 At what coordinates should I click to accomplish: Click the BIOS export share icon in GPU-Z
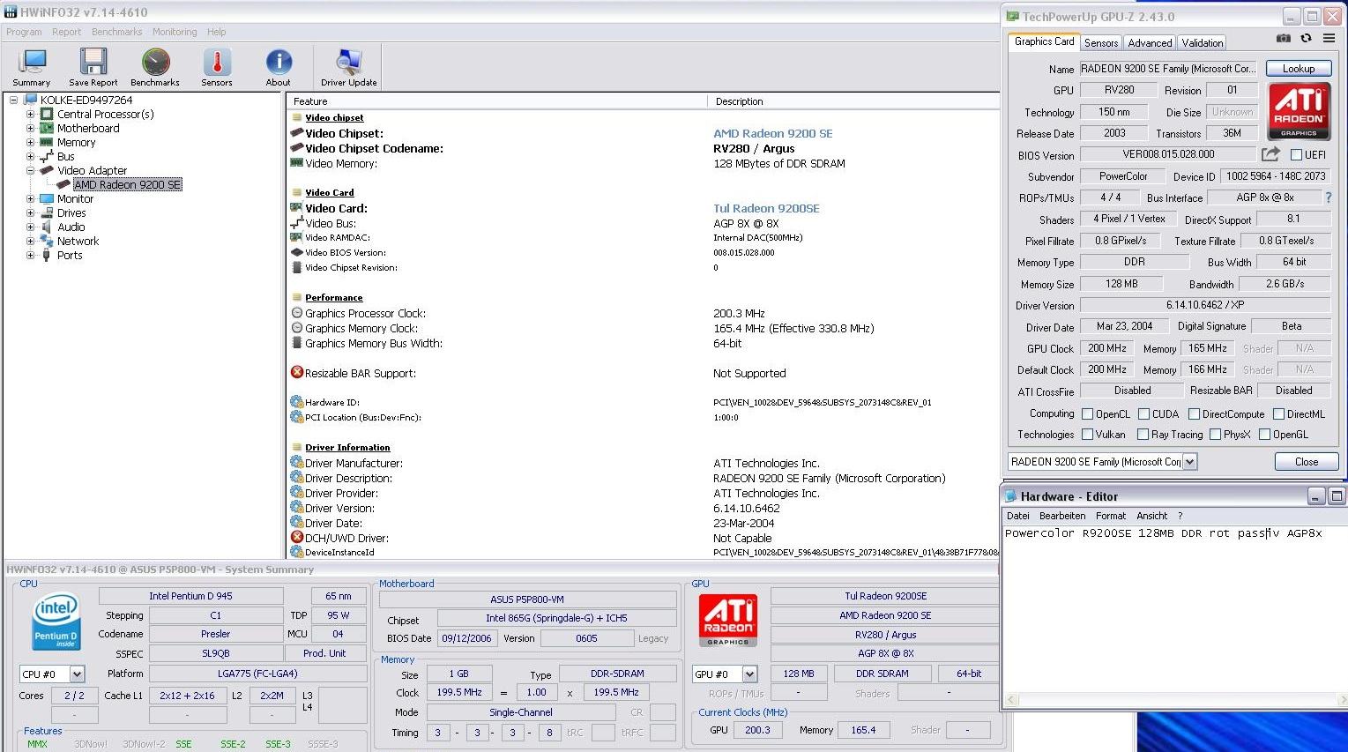coord(1270,154)
